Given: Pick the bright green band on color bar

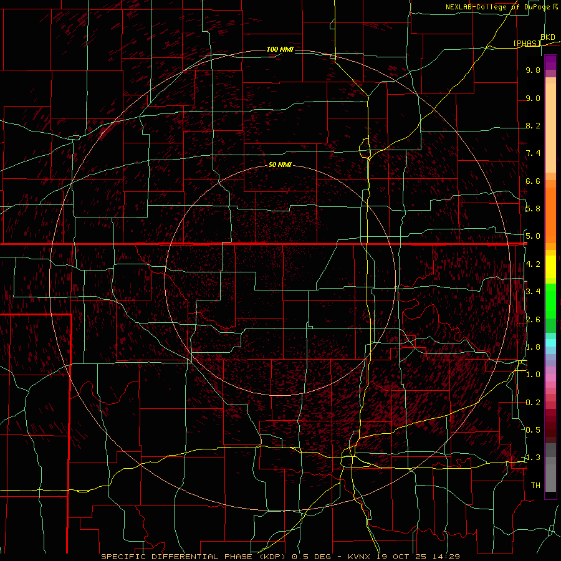Looking at the screenshot, I should click(x=550, y=302).
